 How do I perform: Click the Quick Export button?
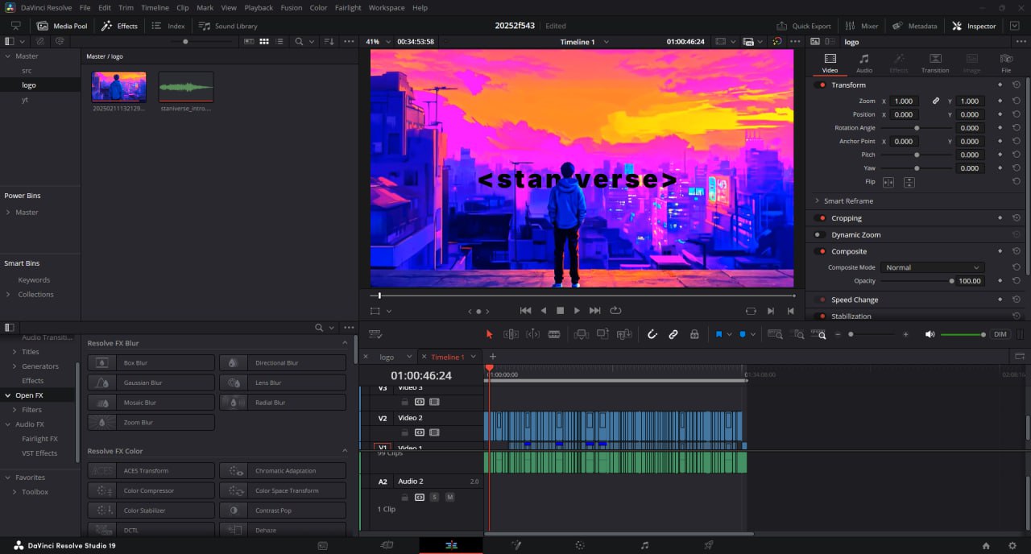tap(804, 26)
